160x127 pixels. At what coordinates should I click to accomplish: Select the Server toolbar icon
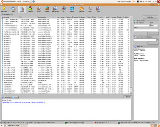click(x=22, y=9)
